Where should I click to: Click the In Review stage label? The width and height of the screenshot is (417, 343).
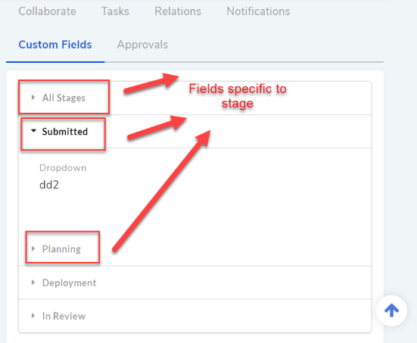[64, 316]
